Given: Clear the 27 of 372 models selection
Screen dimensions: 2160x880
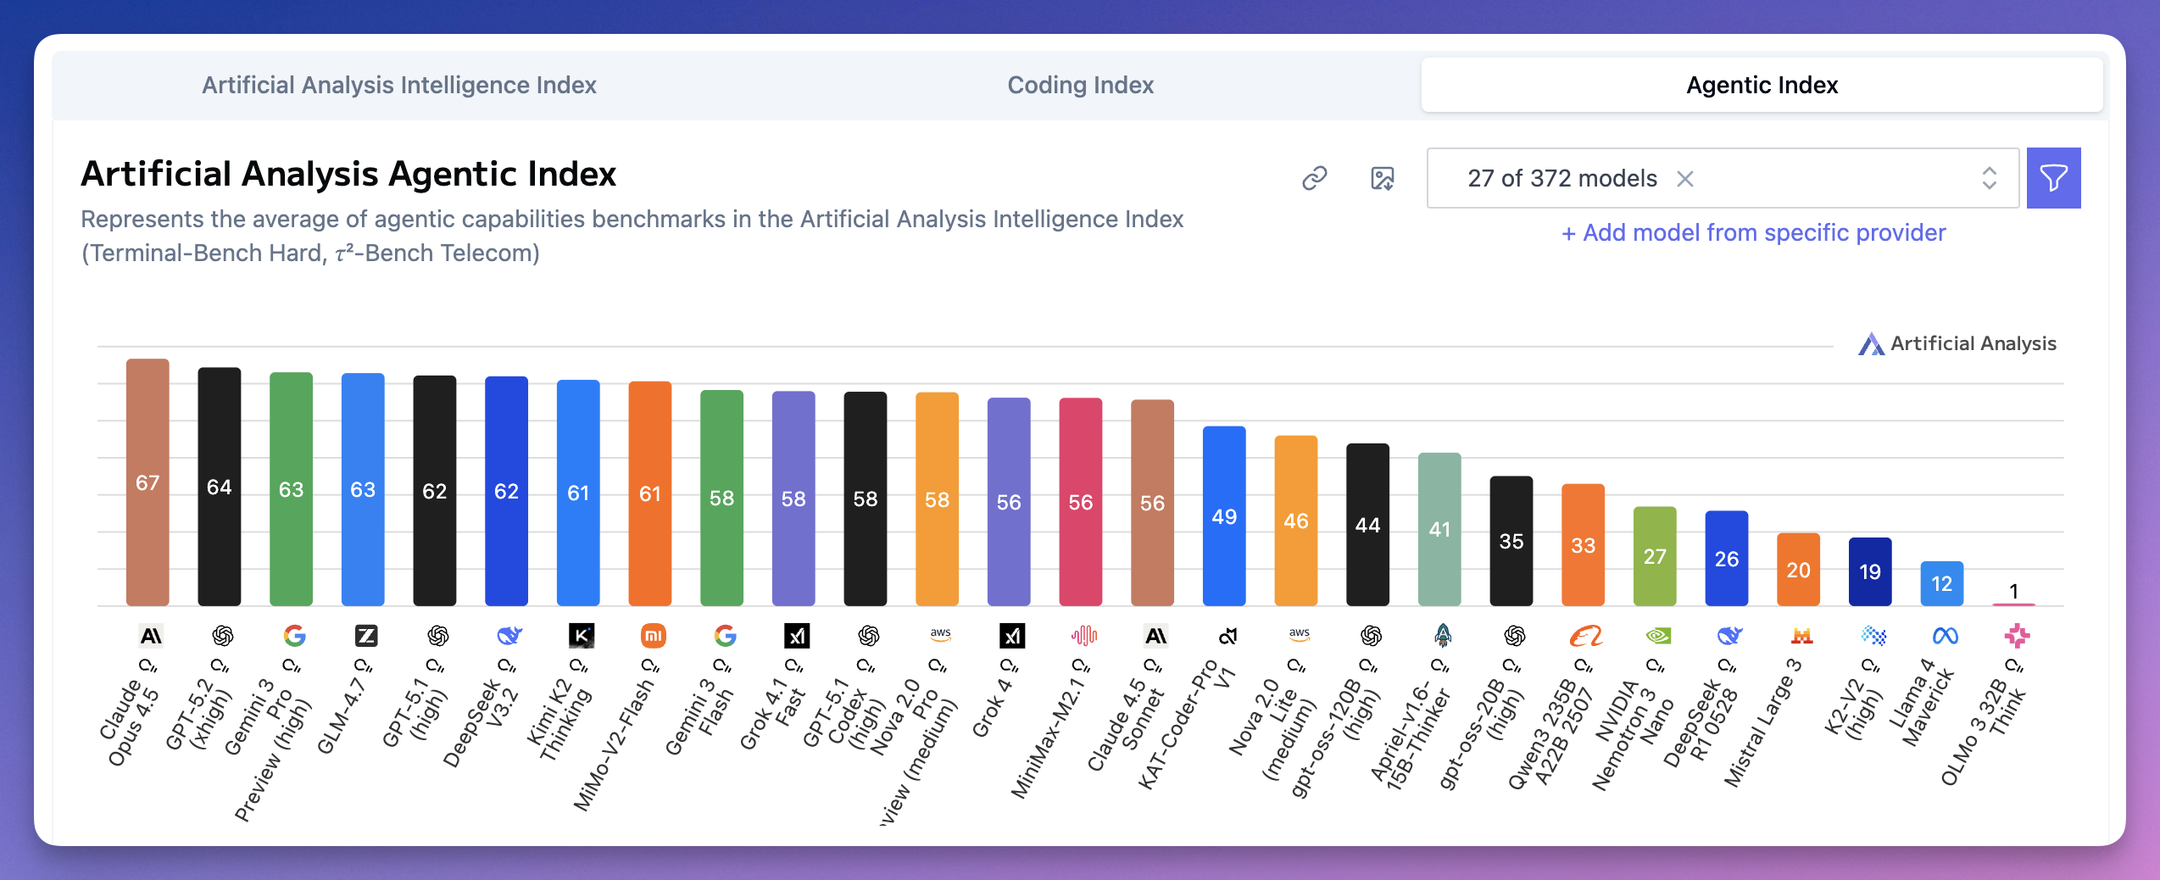Looking at the screenshot, I should (1685, 178).
